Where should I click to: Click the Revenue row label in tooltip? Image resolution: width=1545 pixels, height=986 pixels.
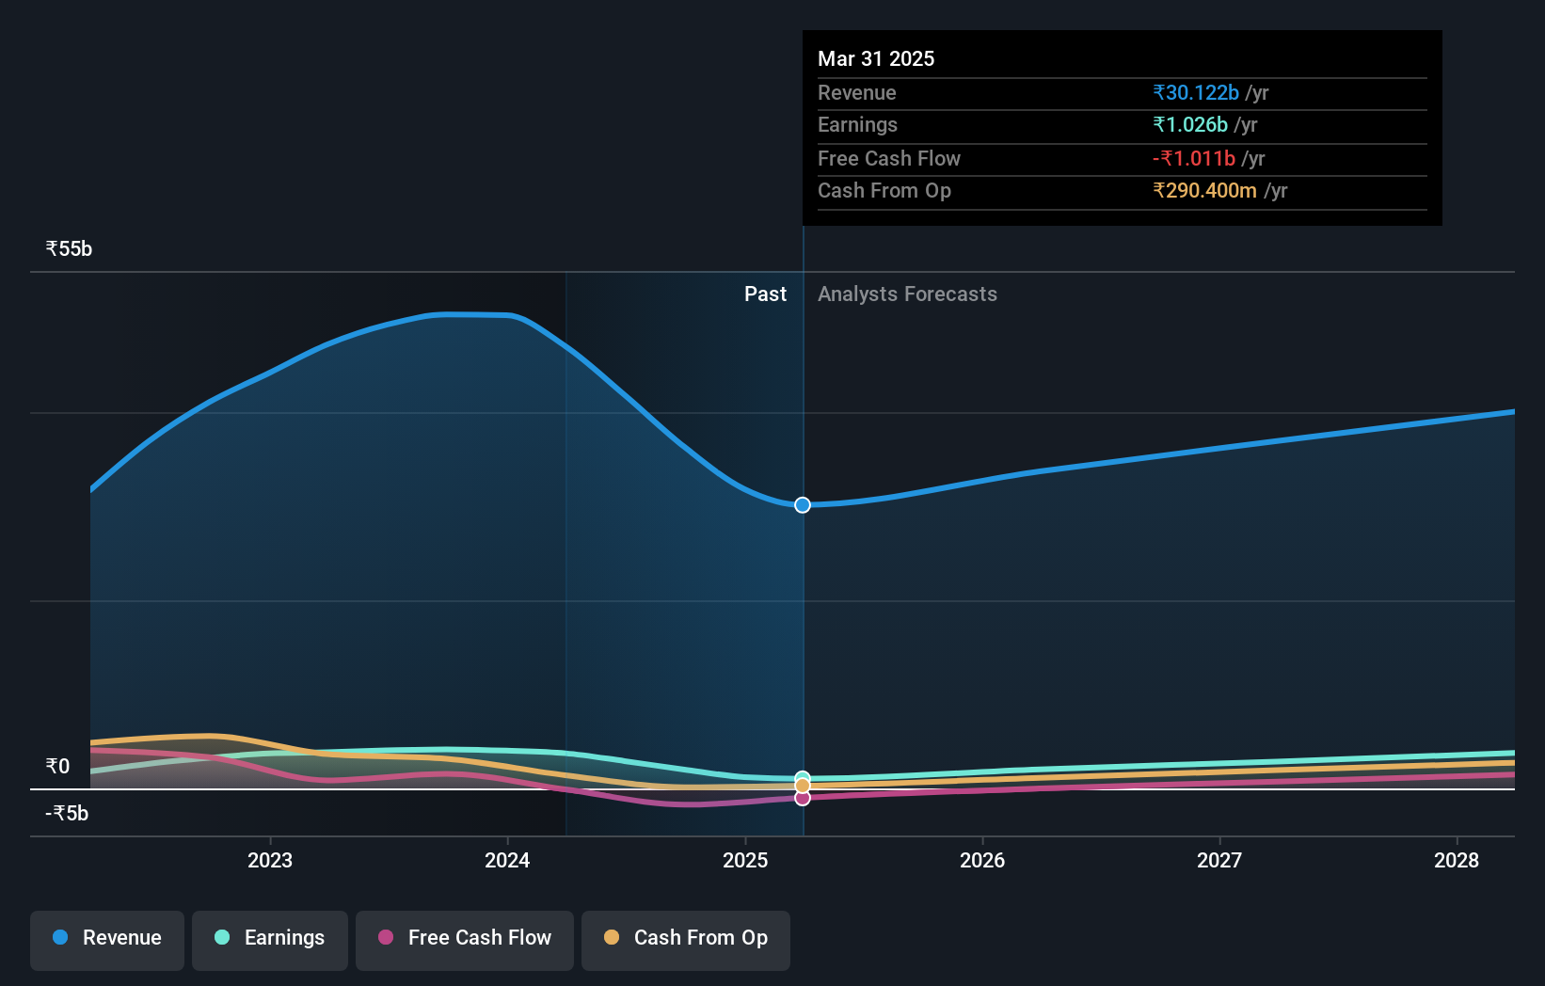click(x=856, y=92)
